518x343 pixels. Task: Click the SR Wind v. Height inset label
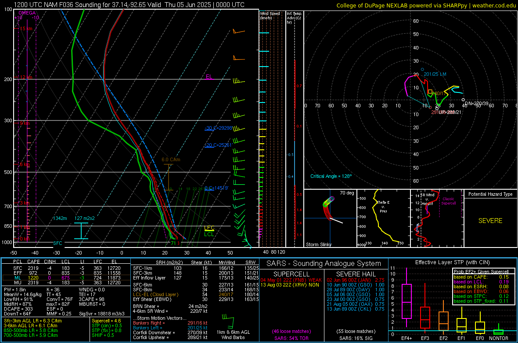click(x=427, y=199)
